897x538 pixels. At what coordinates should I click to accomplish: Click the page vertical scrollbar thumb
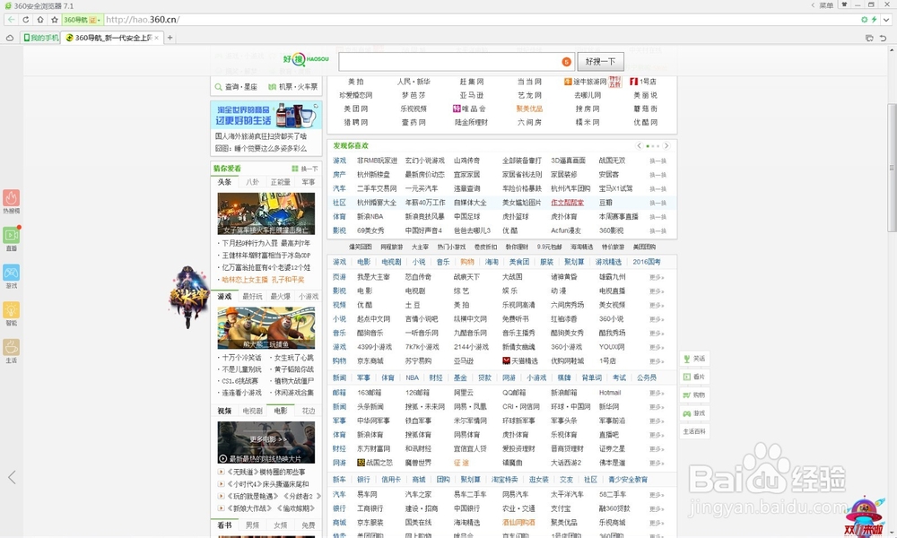[x=892, y=168]
